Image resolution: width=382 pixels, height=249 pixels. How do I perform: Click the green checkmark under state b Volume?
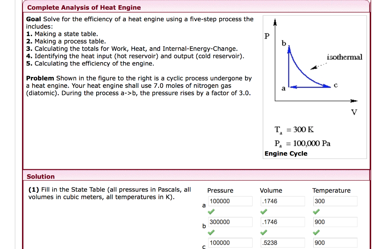264,232
